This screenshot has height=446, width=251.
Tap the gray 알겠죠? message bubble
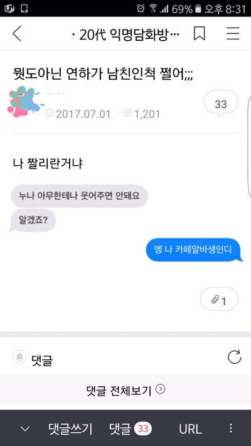pos(33,220)
